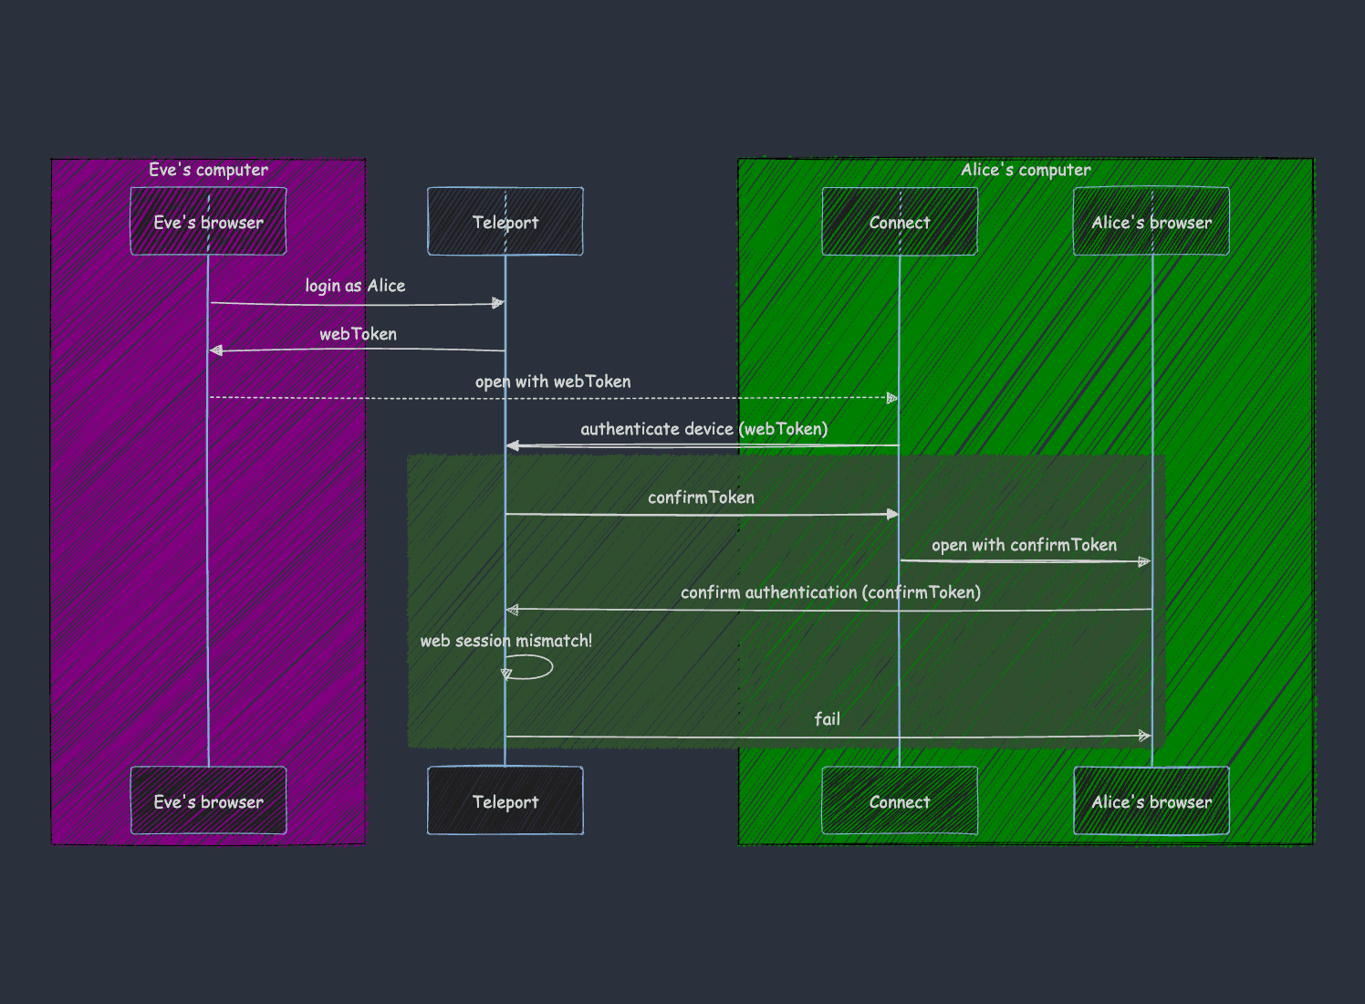The height and width of the screenshot is (1004, 1365).
Task: Select the "webToken" return message label
Action: (x=358, y=334)
